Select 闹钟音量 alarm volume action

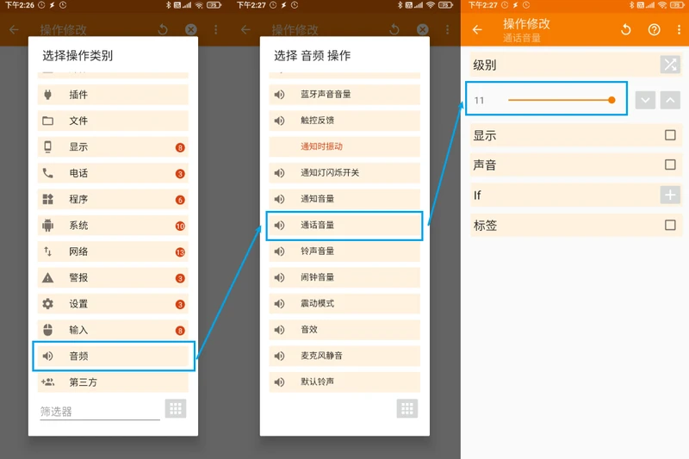[344, 277]
